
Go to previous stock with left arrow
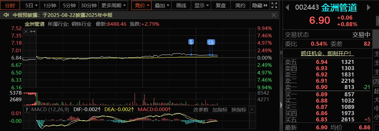[x=287, y=8]
